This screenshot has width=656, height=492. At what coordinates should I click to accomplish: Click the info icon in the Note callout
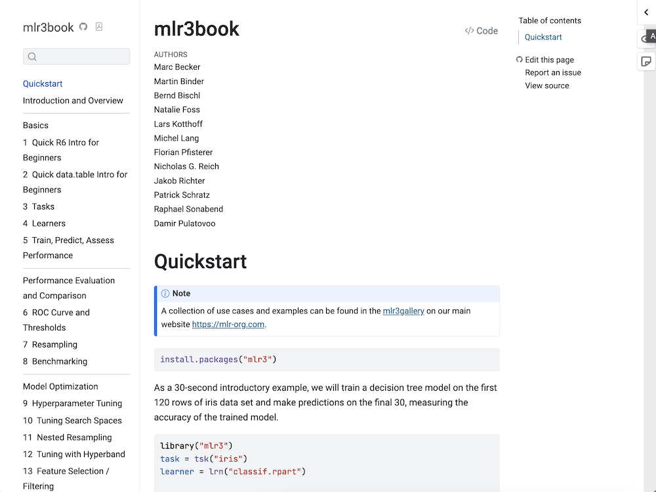pos(165,294)
